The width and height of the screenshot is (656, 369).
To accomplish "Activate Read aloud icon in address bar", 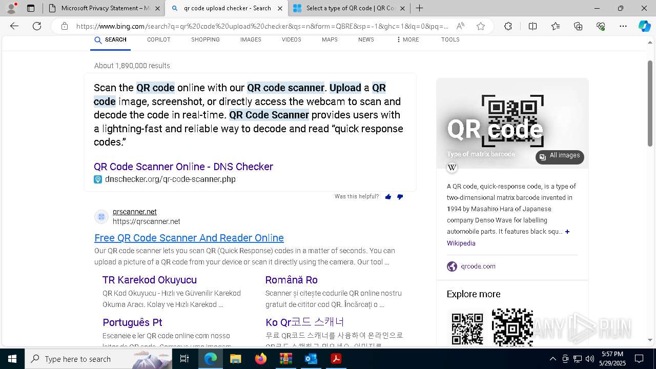I will 460,26.
